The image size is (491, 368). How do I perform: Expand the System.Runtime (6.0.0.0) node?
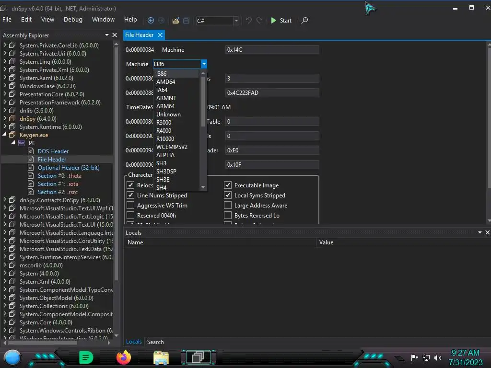pyautogui.click(x=4, y=126)
